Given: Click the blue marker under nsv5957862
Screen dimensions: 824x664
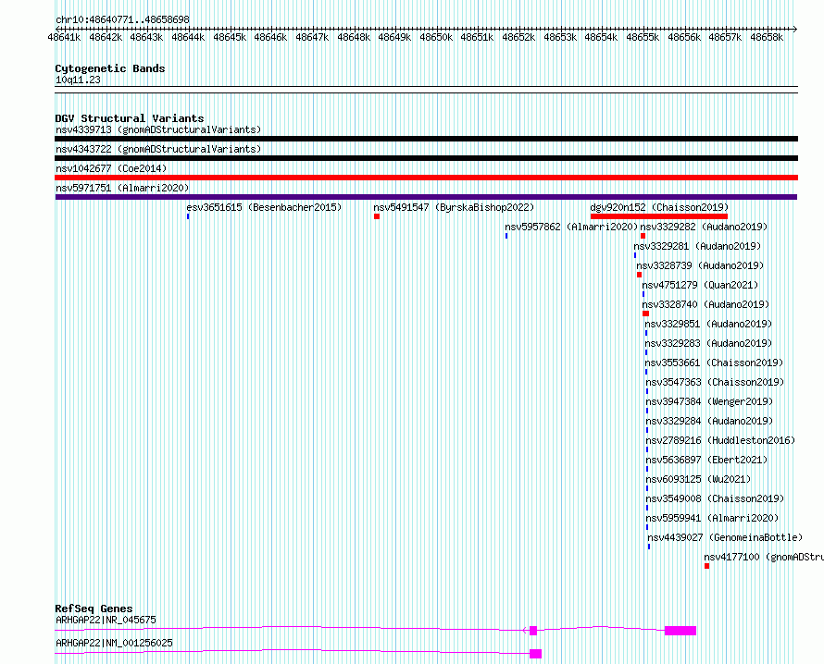Looking at the screenshot, I should pyautogui.click(x=506, y=236).
